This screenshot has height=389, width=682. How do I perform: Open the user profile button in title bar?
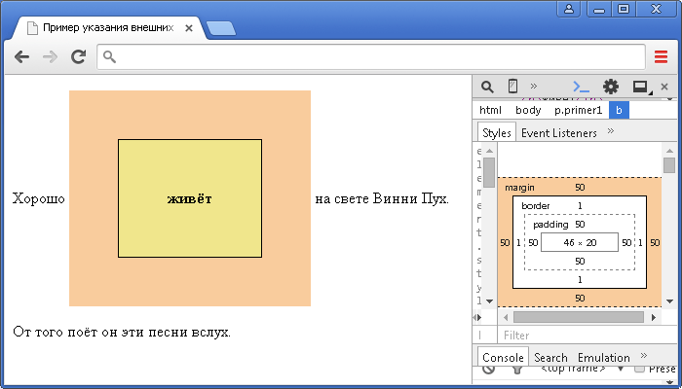coord(568,9)
